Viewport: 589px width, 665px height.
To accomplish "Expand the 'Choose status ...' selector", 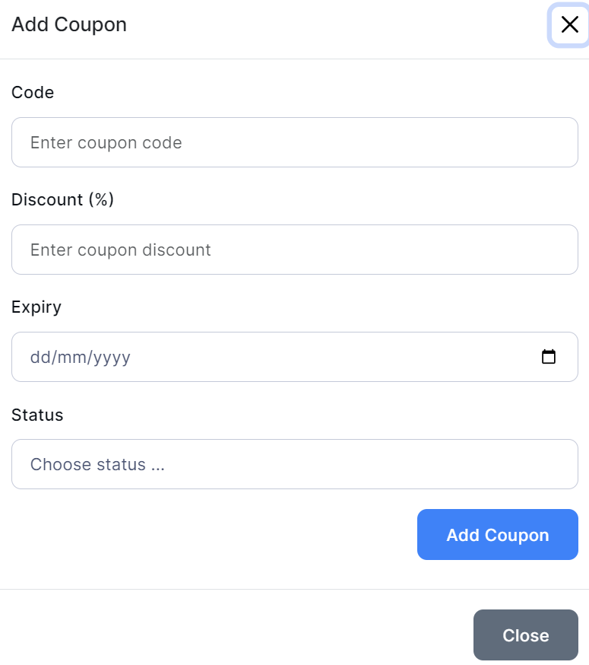I will pyautogui.click(x=97, y=464).
